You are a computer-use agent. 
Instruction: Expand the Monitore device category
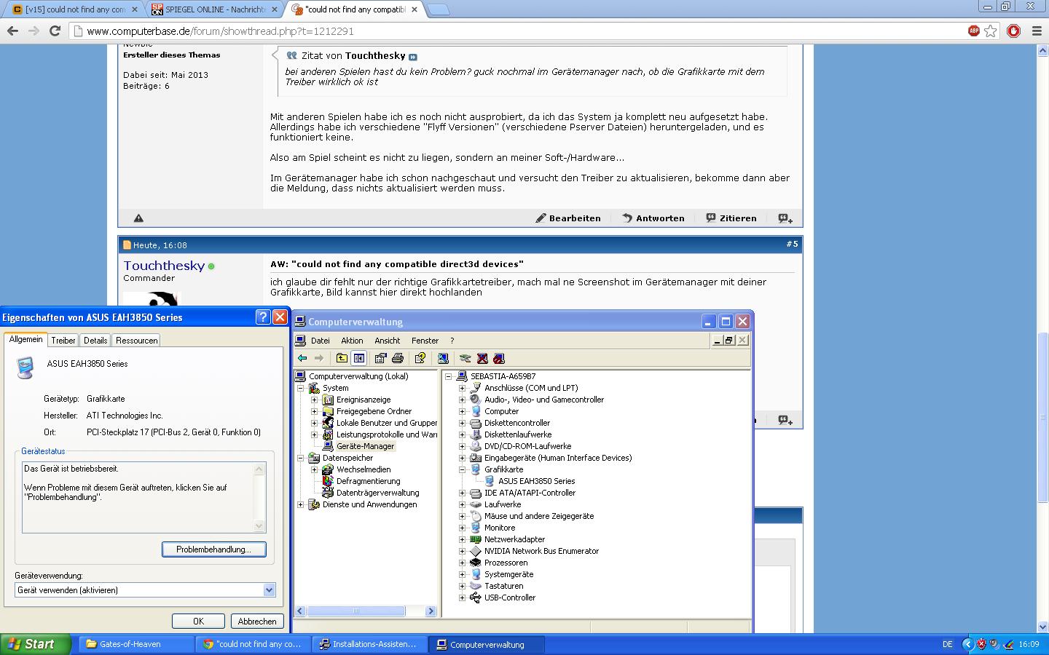tap(462, 528)
